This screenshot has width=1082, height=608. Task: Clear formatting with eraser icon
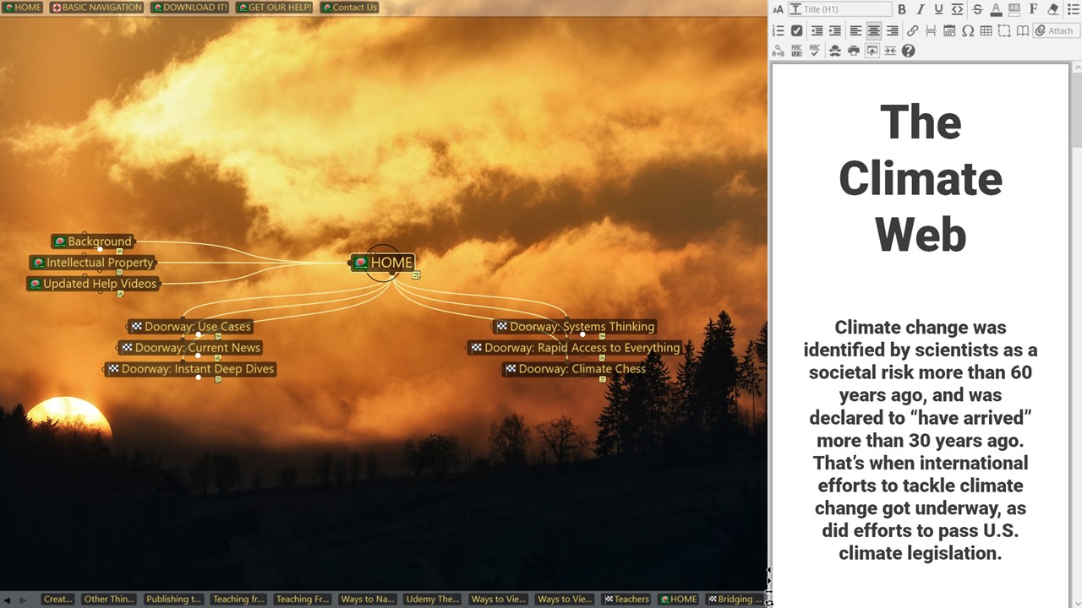point(1052,9)
